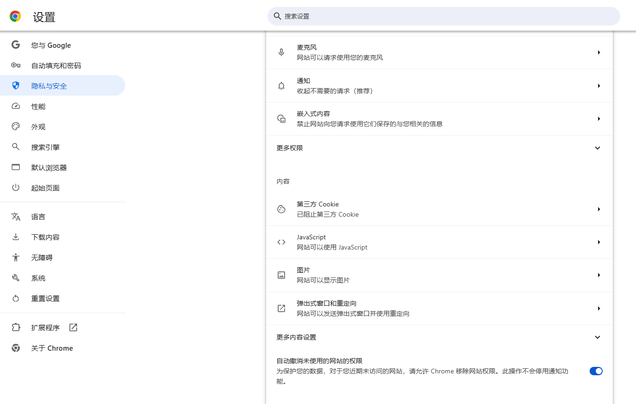636x404 pixels.
Task: Toggle off 自动撤消未使用的网站的权限 switch
Action: click(x=596, y=371)
